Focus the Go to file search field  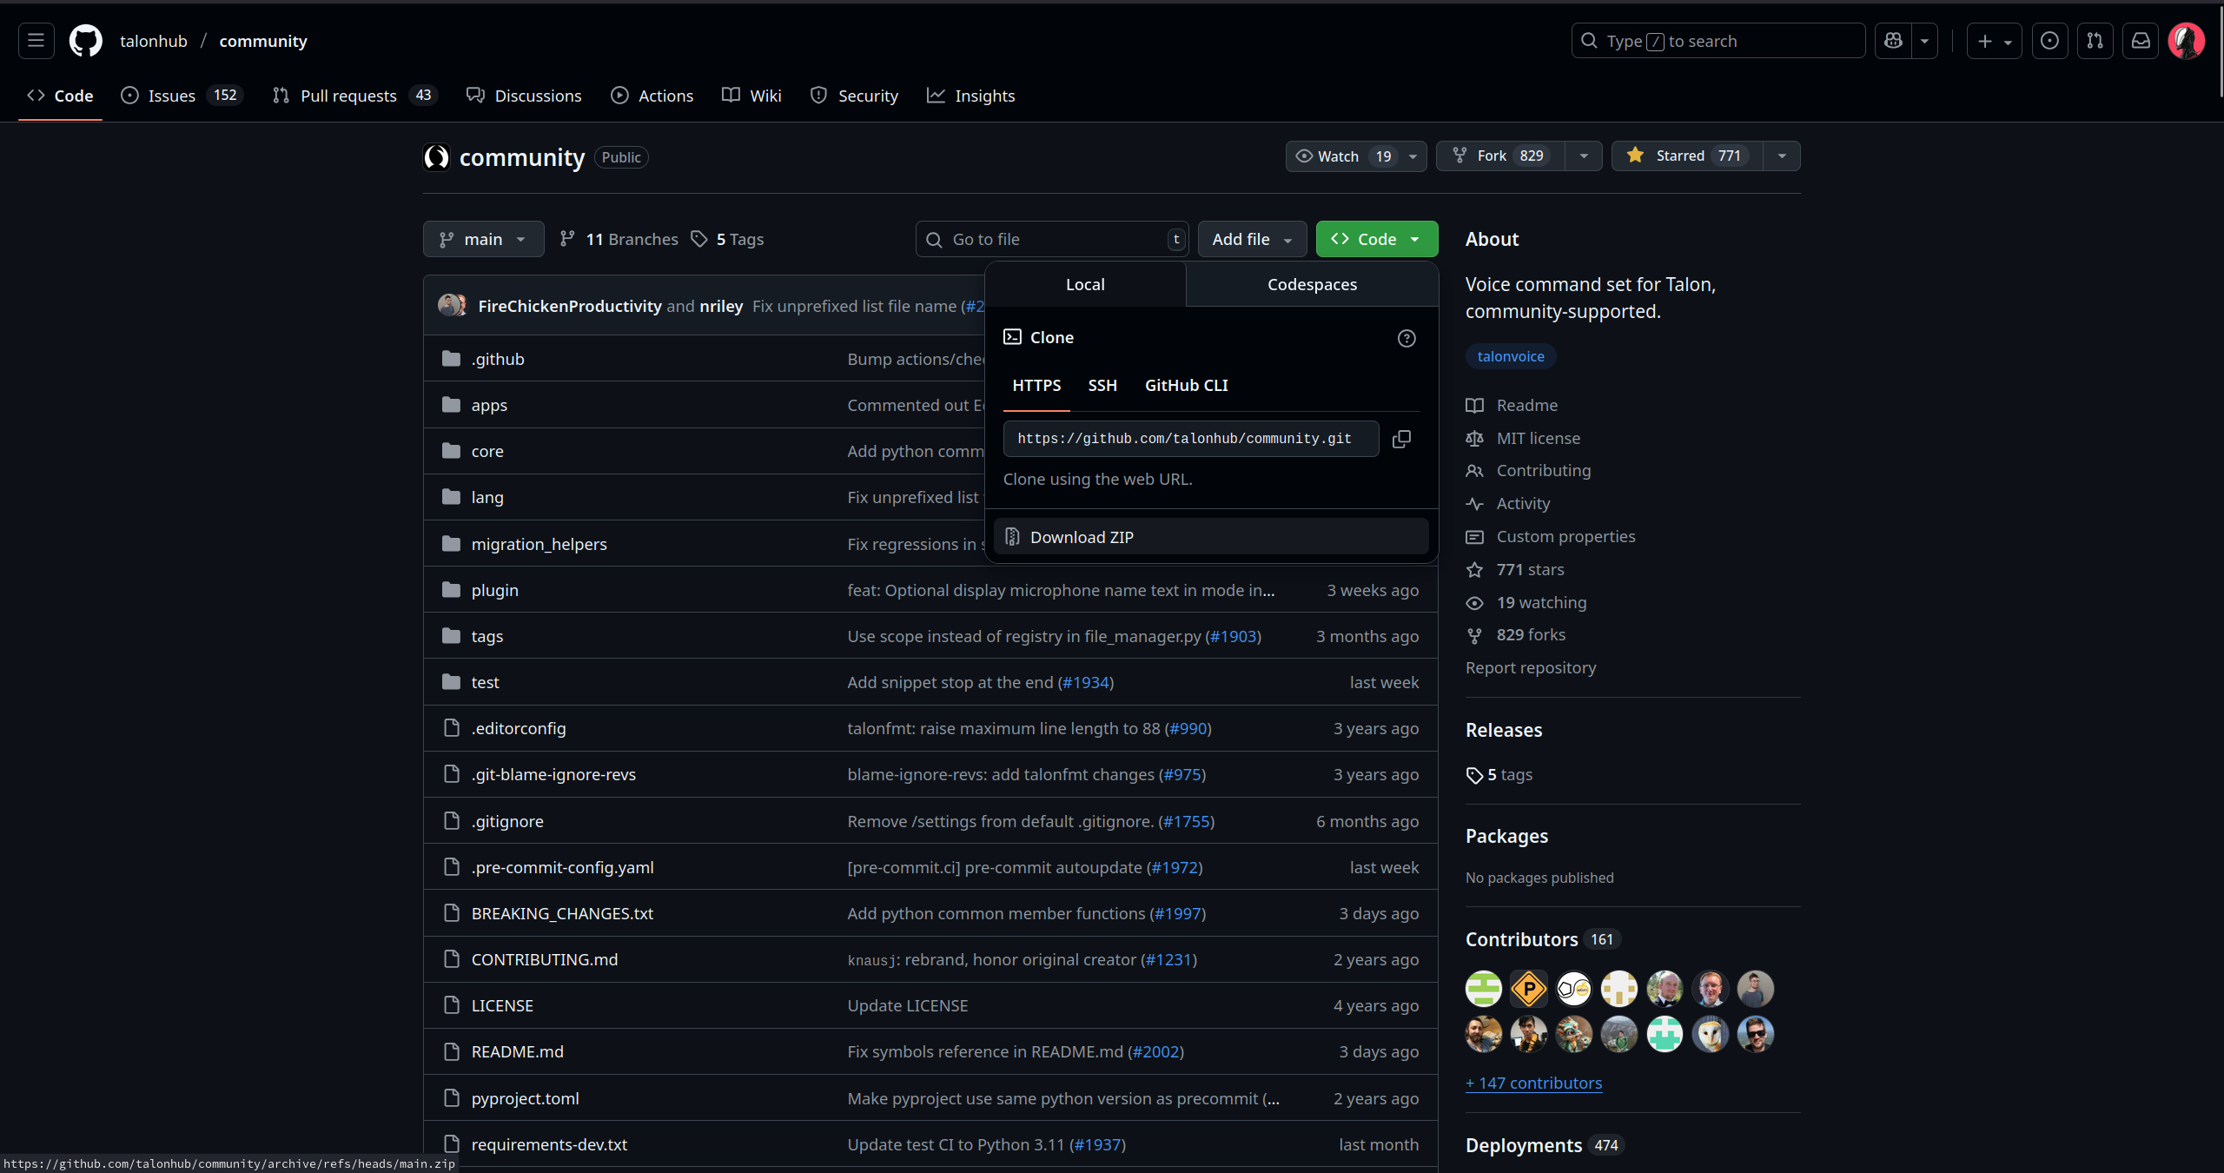[x=1052, y=239]
